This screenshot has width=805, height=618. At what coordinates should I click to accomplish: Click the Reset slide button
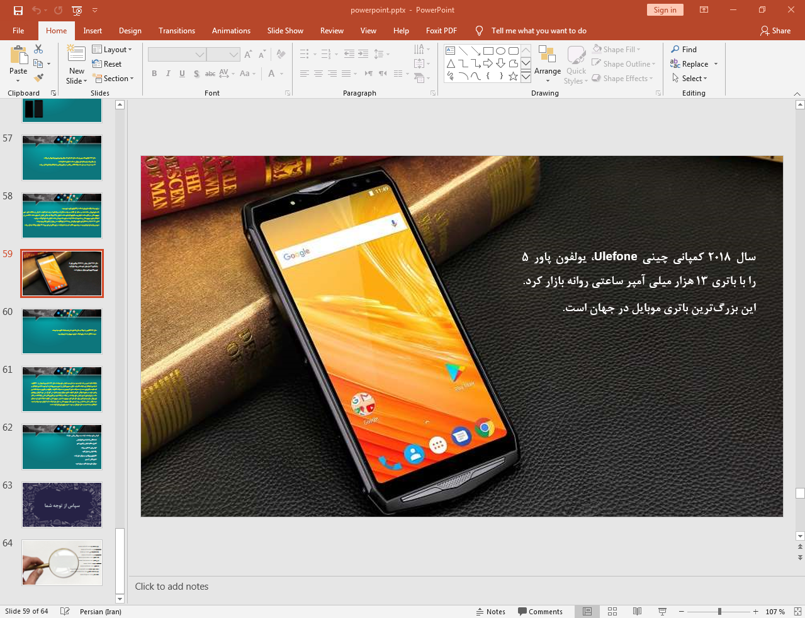click(x=107, y=63)
